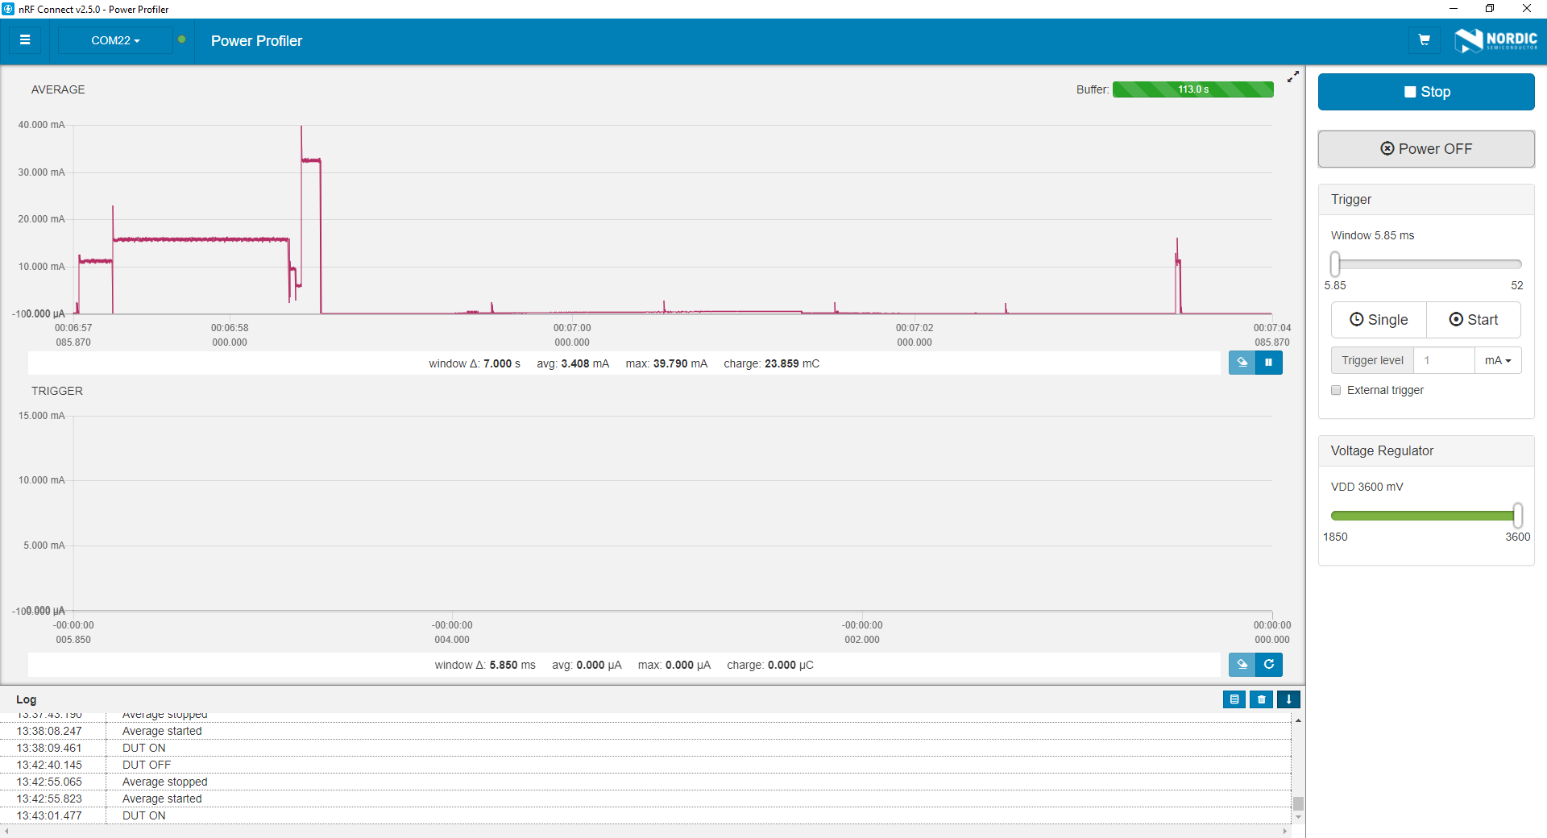Click the trigger window Δ 5.850 ms value
The width and height of the screenshot is (1547, 838).
tap(485, 665)
